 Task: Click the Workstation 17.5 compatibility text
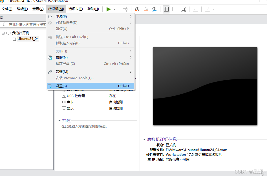pyautogui.click(x=194, y=155)
